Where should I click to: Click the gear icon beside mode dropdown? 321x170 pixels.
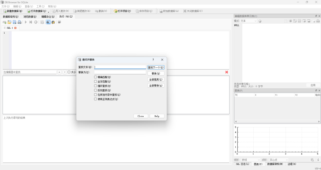tap(260, 21)
